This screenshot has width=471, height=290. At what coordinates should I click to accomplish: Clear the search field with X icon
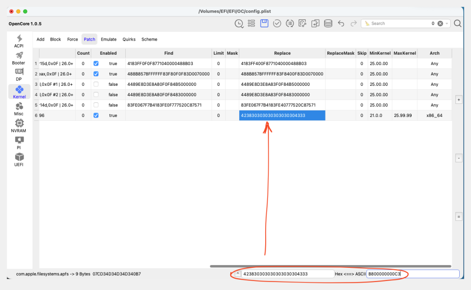[x=440, y=24]
